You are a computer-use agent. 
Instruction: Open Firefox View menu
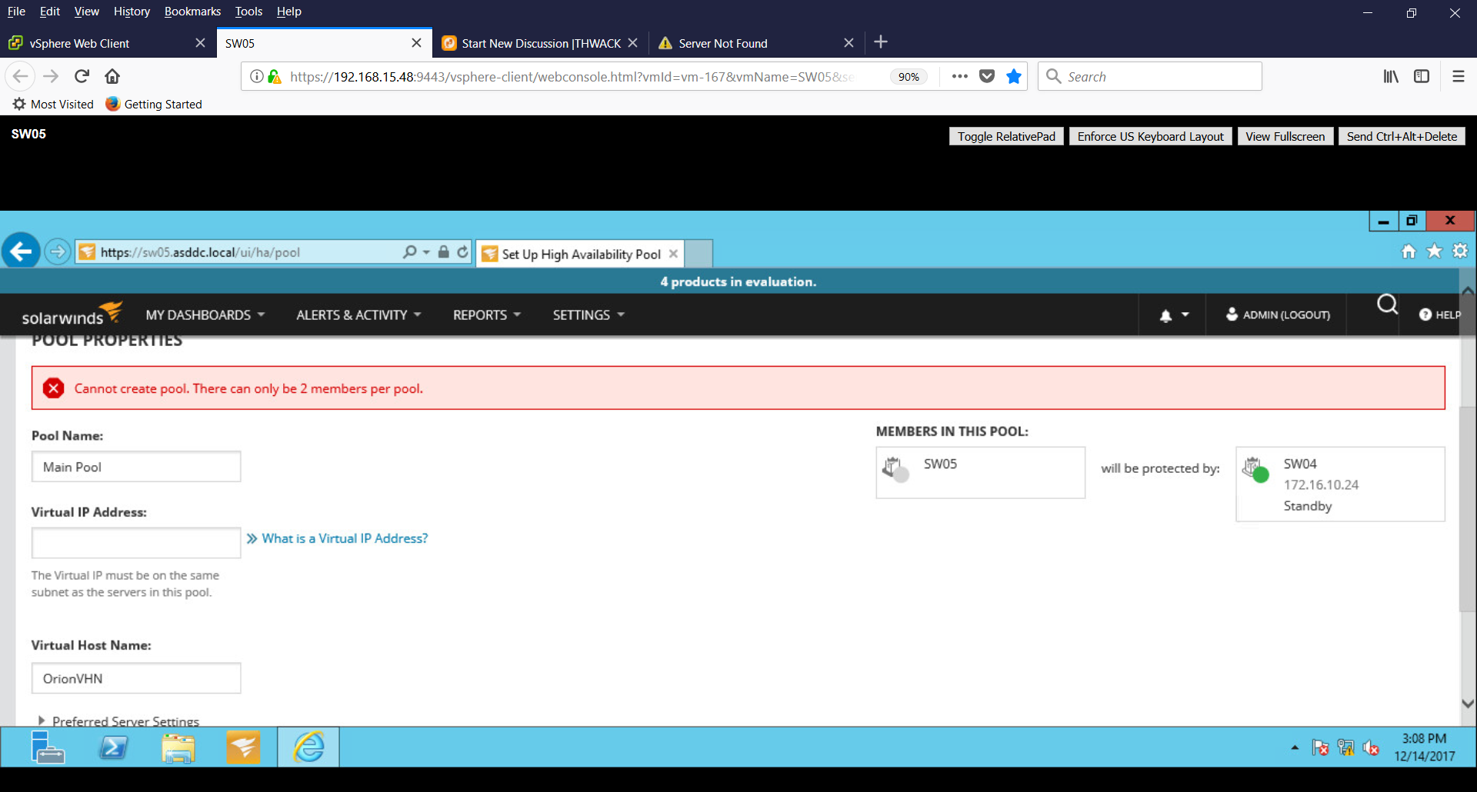[87, 12]
